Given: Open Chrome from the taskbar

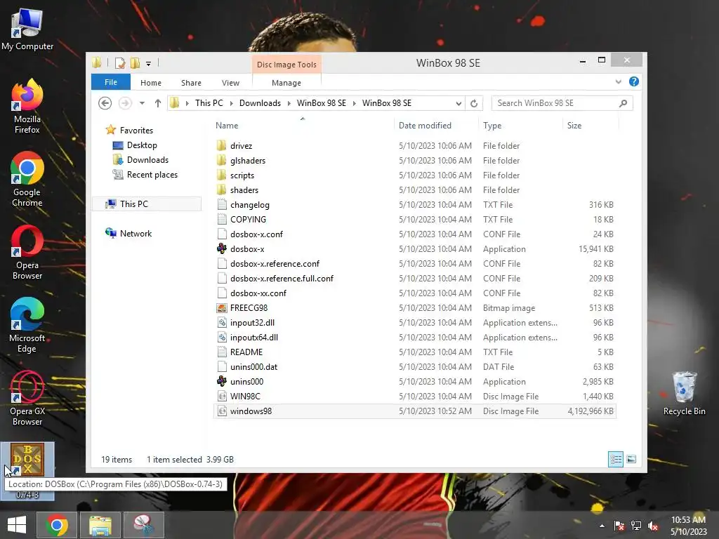Looking at the screenshot, I should click(57, 525).
